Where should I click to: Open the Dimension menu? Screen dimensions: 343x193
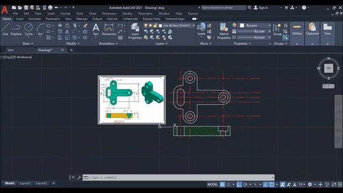click(x=109, y=13)
